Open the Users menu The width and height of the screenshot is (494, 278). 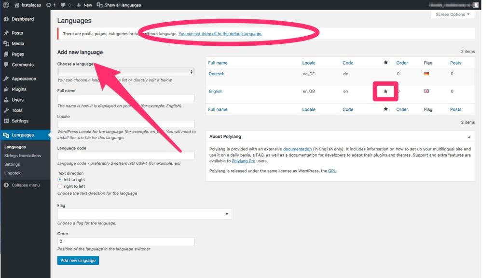coord(18,100)
